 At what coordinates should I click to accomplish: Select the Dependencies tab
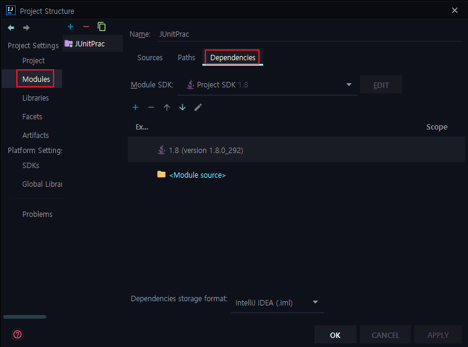(x=233, y=58)
